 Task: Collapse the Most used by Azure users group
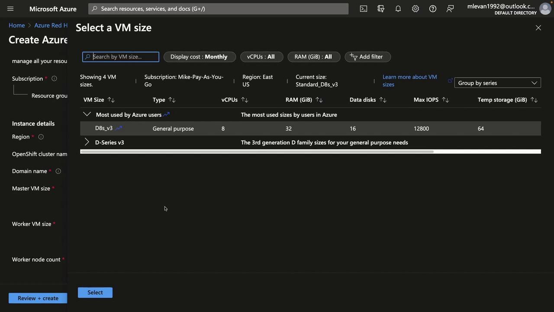pos(87,114)
